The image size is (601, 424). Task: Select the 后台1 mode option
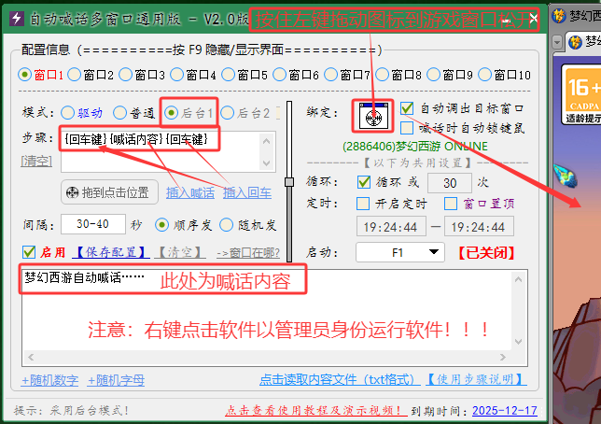point(171,112)
